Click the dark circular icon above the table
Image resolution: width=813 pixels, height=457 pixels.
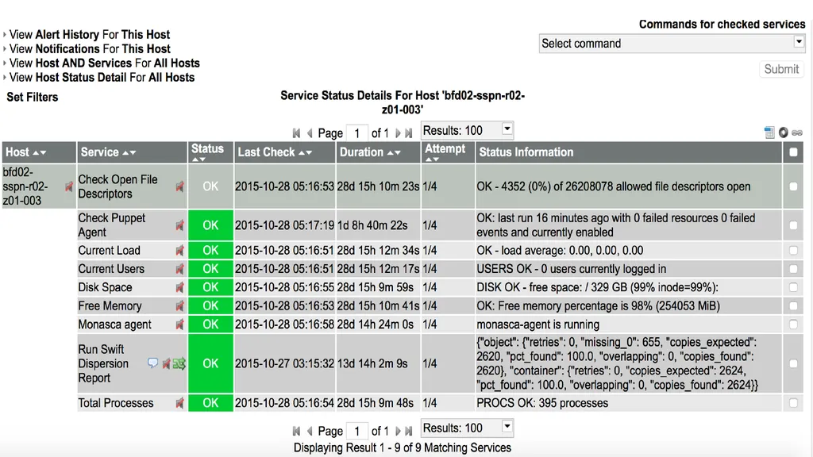coord(784,132)
